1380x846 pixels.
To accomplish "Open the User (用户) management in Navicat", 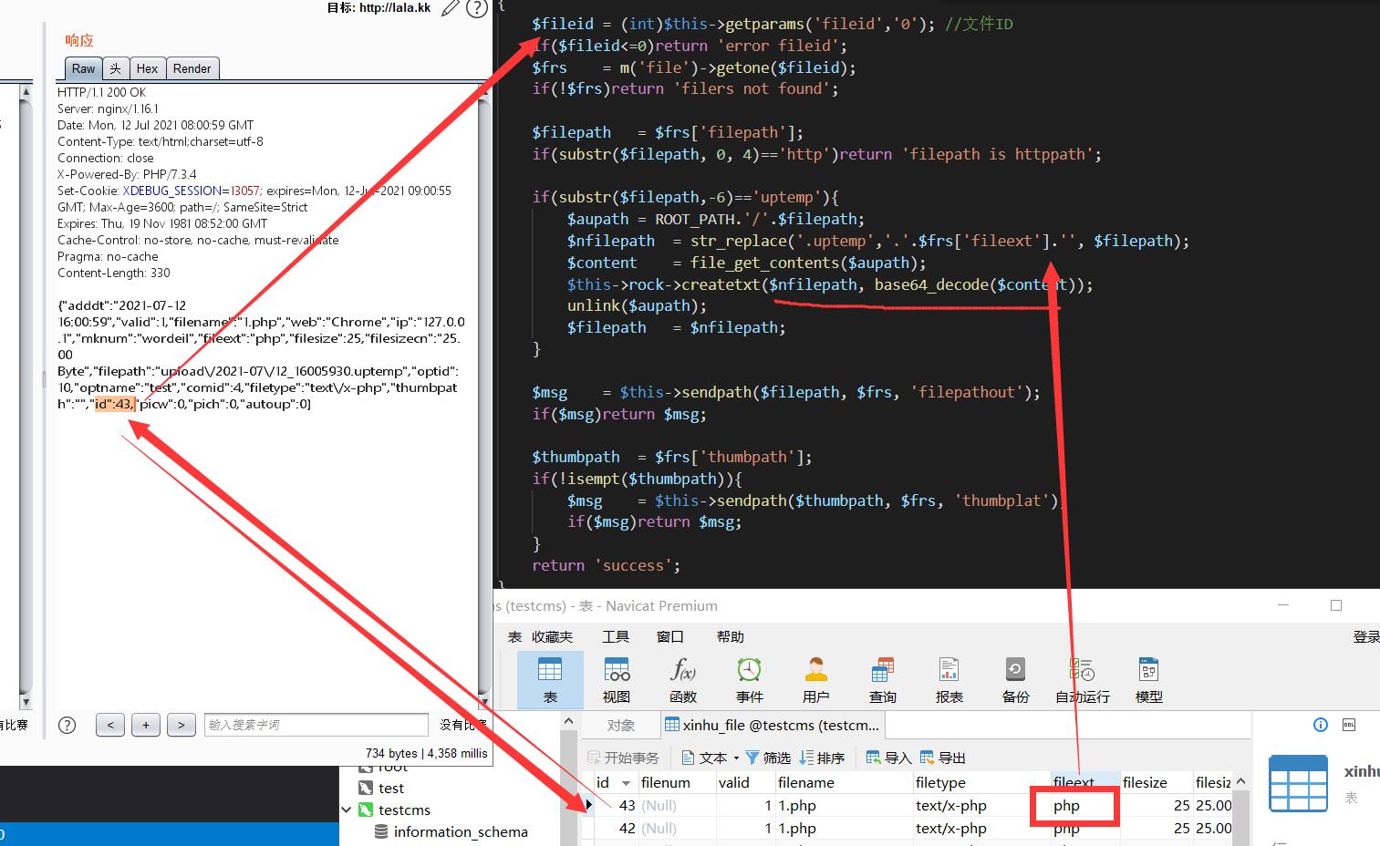I will click(x=816, y=680).
